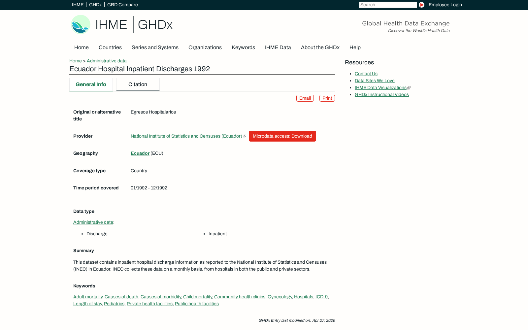Screen dimensions: 528x330
Task: Open Public health facilities keyword link
Action: pyautogui.click(x=197, y=304)
